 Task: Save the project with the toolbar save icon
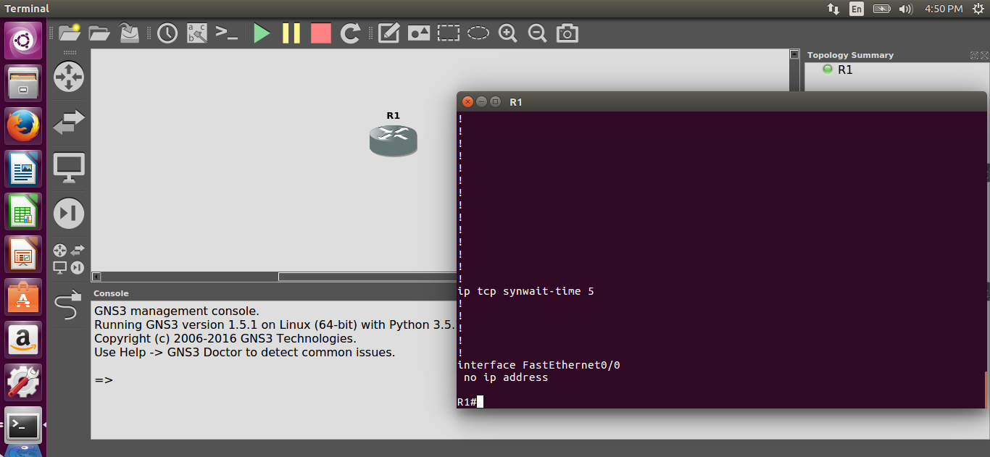129,33
